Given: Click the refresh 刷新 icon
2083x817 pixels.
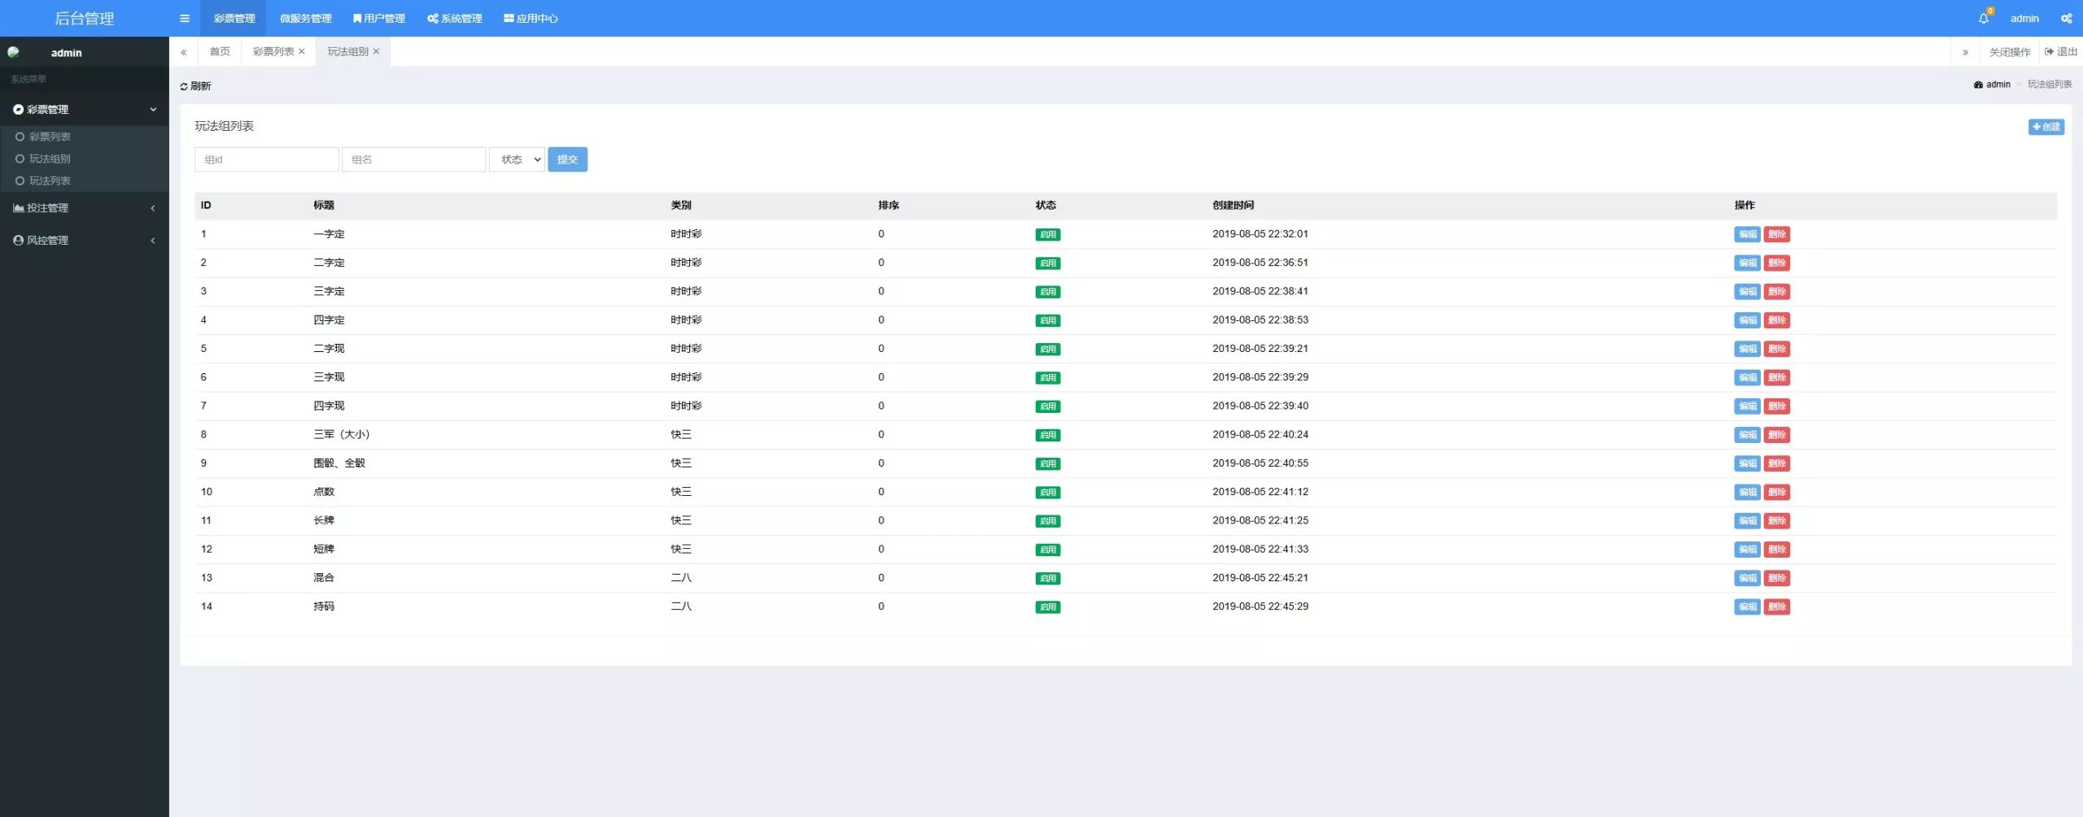Looking at the screenshot, I should click(x=184, y=86).
